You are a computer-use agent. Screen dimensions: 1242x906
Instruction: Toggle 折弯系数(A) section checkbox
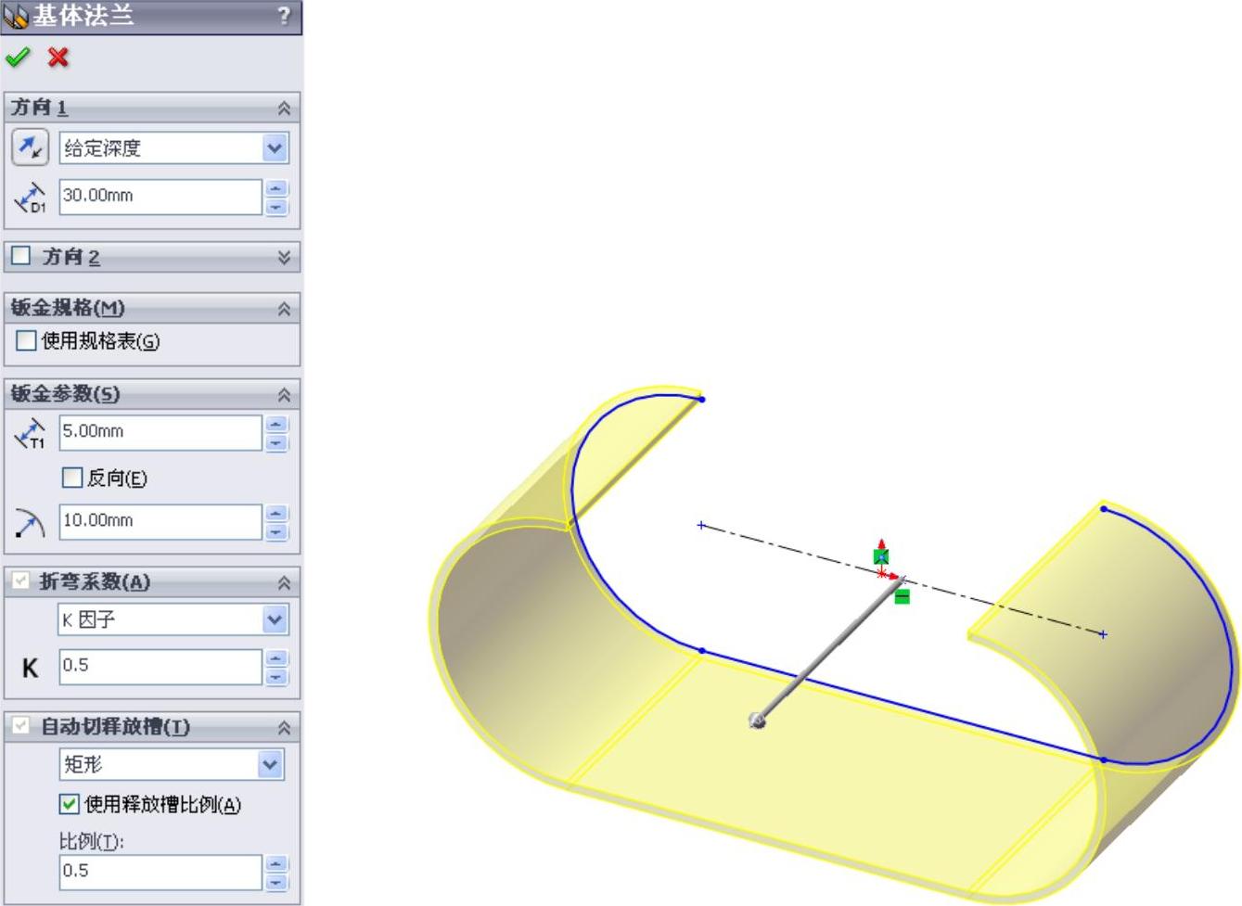(x=21, y=581)
